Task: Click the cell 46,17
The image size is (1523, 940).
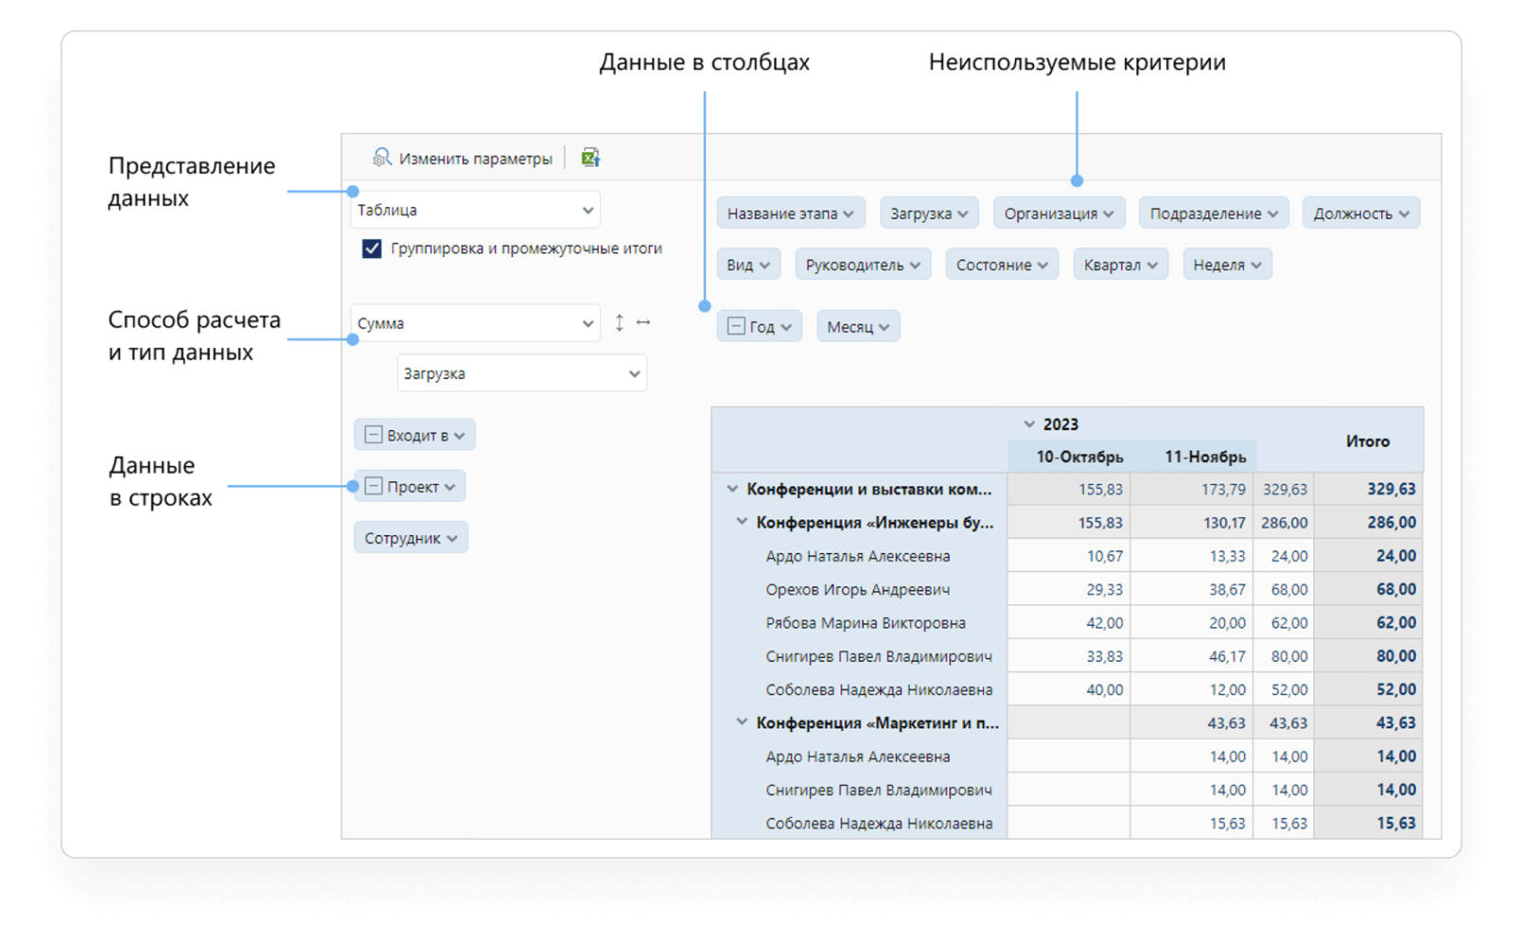Action: [x=1192, y=656]
